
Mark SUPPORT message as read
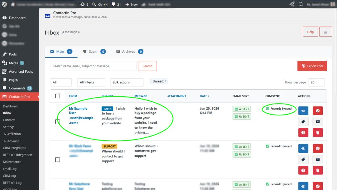pyautogui.click(x=318, y=149)
